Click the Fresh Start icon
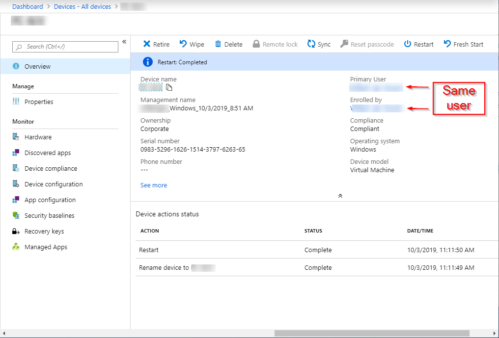Screen dimensions: 499x338 point(447,44)
